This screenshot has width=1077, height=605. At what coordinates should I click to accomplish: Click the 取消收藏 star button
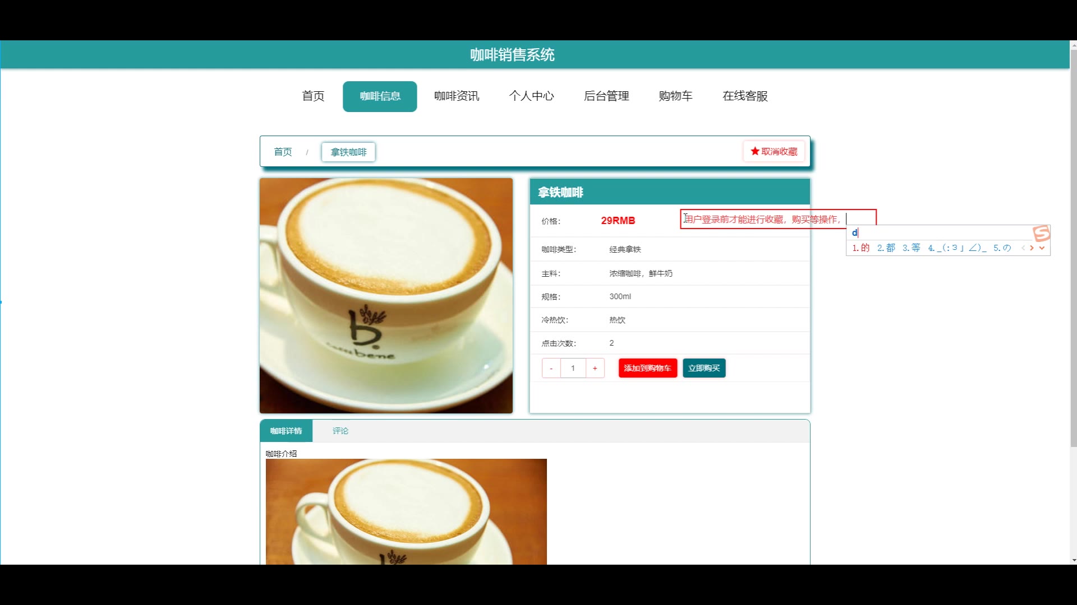tap(774, 151)
